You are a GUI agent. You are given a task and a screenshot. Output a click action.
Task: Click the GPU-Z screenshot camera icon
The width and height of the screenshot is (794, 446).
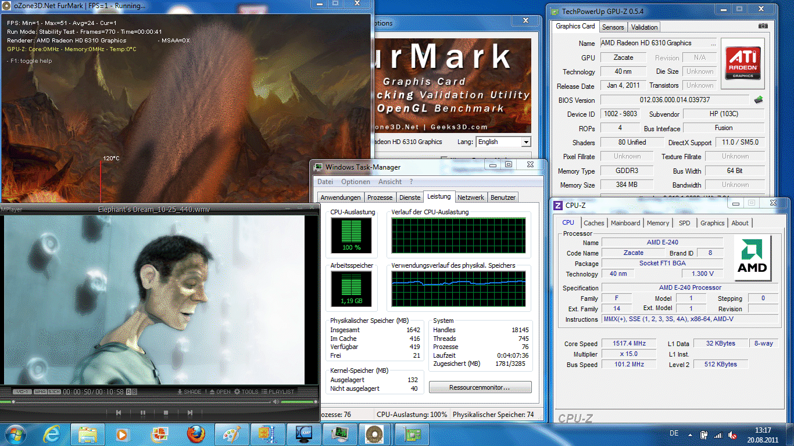point(763,26)
